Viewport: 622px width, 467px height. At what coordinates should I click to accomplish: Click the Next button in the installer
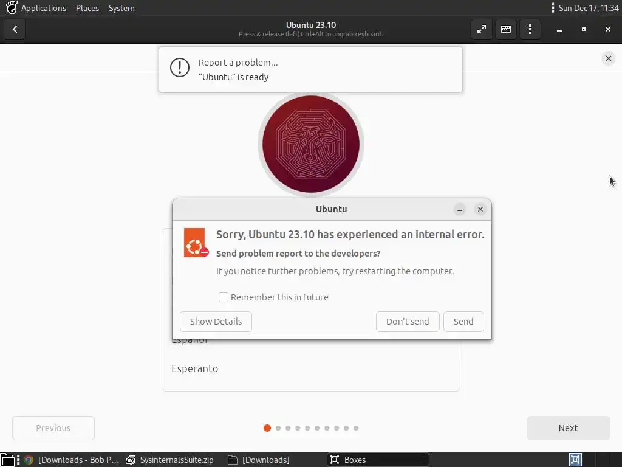568,428
